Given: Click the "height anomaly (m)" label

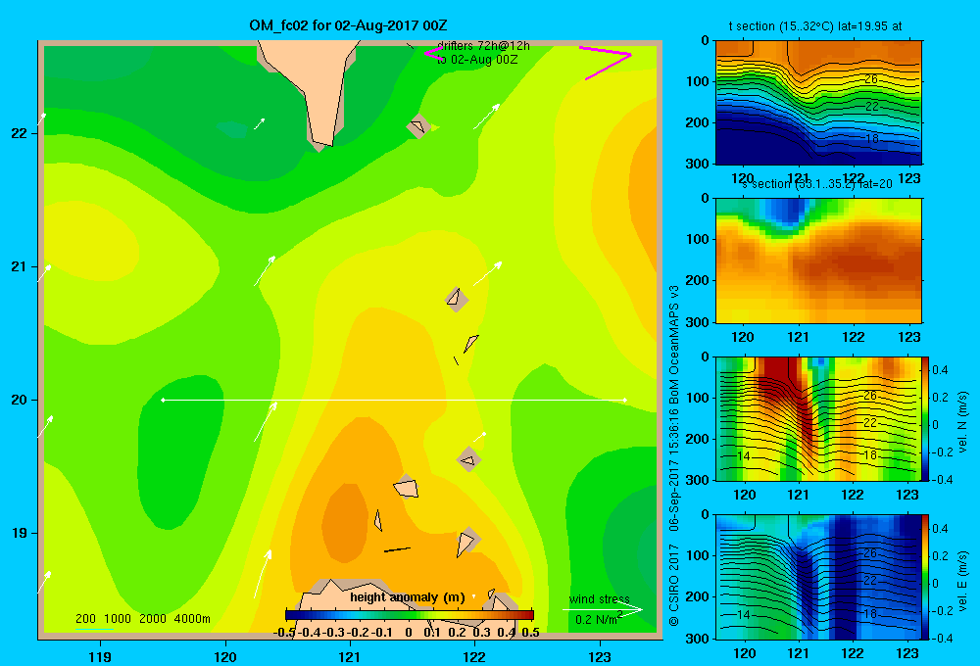Looking at the screenshot, I should (408, 597).
